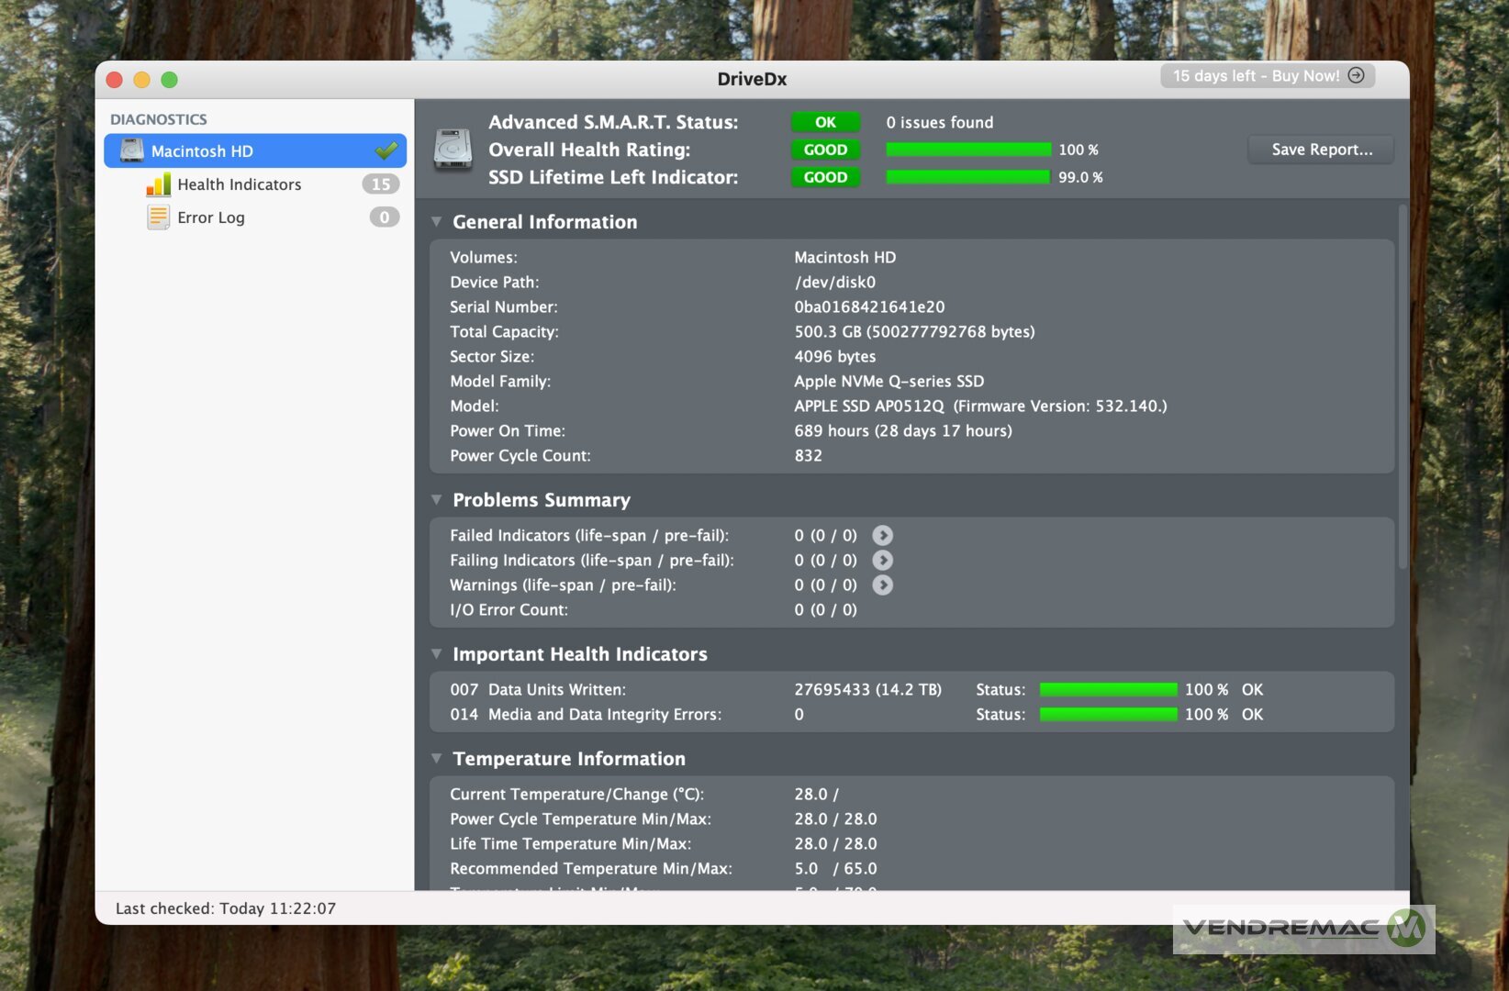
Task: Click 689 hours power on time value
Action: [x=903, y=430]
